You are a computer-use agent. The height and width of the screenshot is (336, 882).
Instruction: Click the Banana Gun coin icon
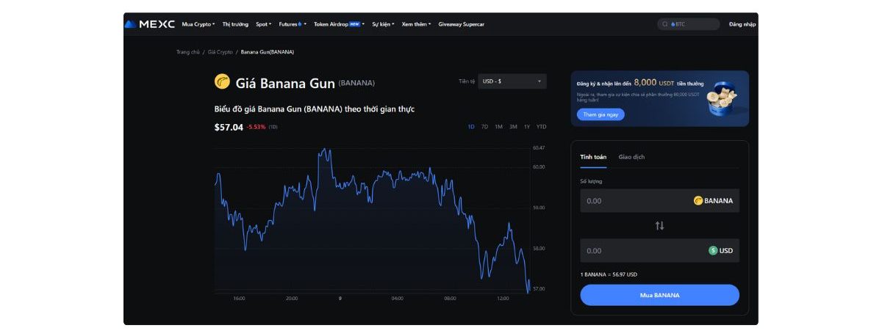pyautogui.click(x=222, y=81)
